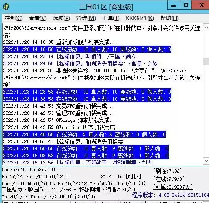Click the [引擎:0.9037天] underlined label

click(x=173, y=187)
